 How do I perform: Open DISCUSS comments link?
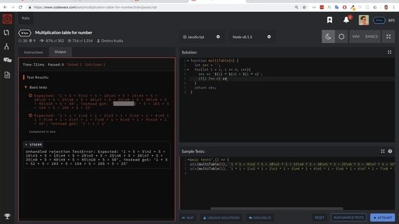(x=260, y=218)
